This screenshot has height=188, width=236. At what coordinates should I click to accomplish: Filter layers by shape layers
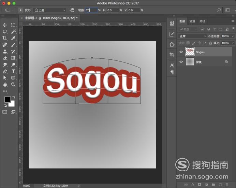click(221, 29)
